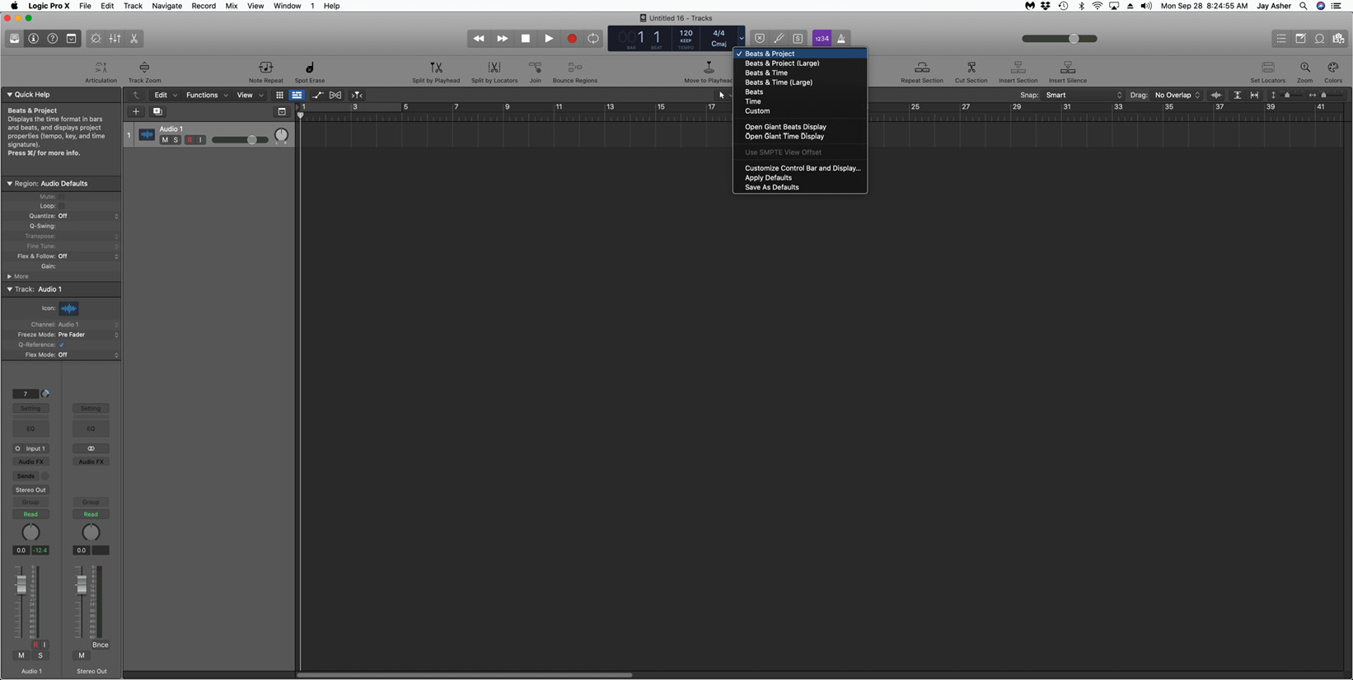Click the Track Zoom toolbar icon
The width and height of the screenshot is (1353, 680).
click(x=144, y=68)
